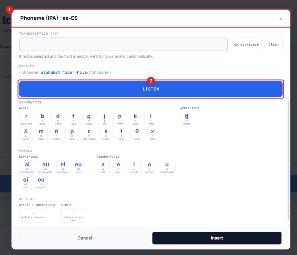The image size is (297, 255).
Task: Select the ʎ phoneme key for lluvia
Action: coord(26,134)
